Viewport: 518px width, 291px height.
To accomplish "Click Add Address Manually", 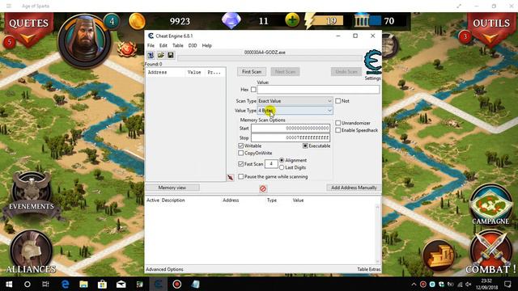I will [x=354, y=188].
